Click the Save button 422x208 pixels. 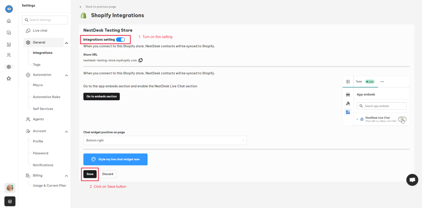click(90, 174)
